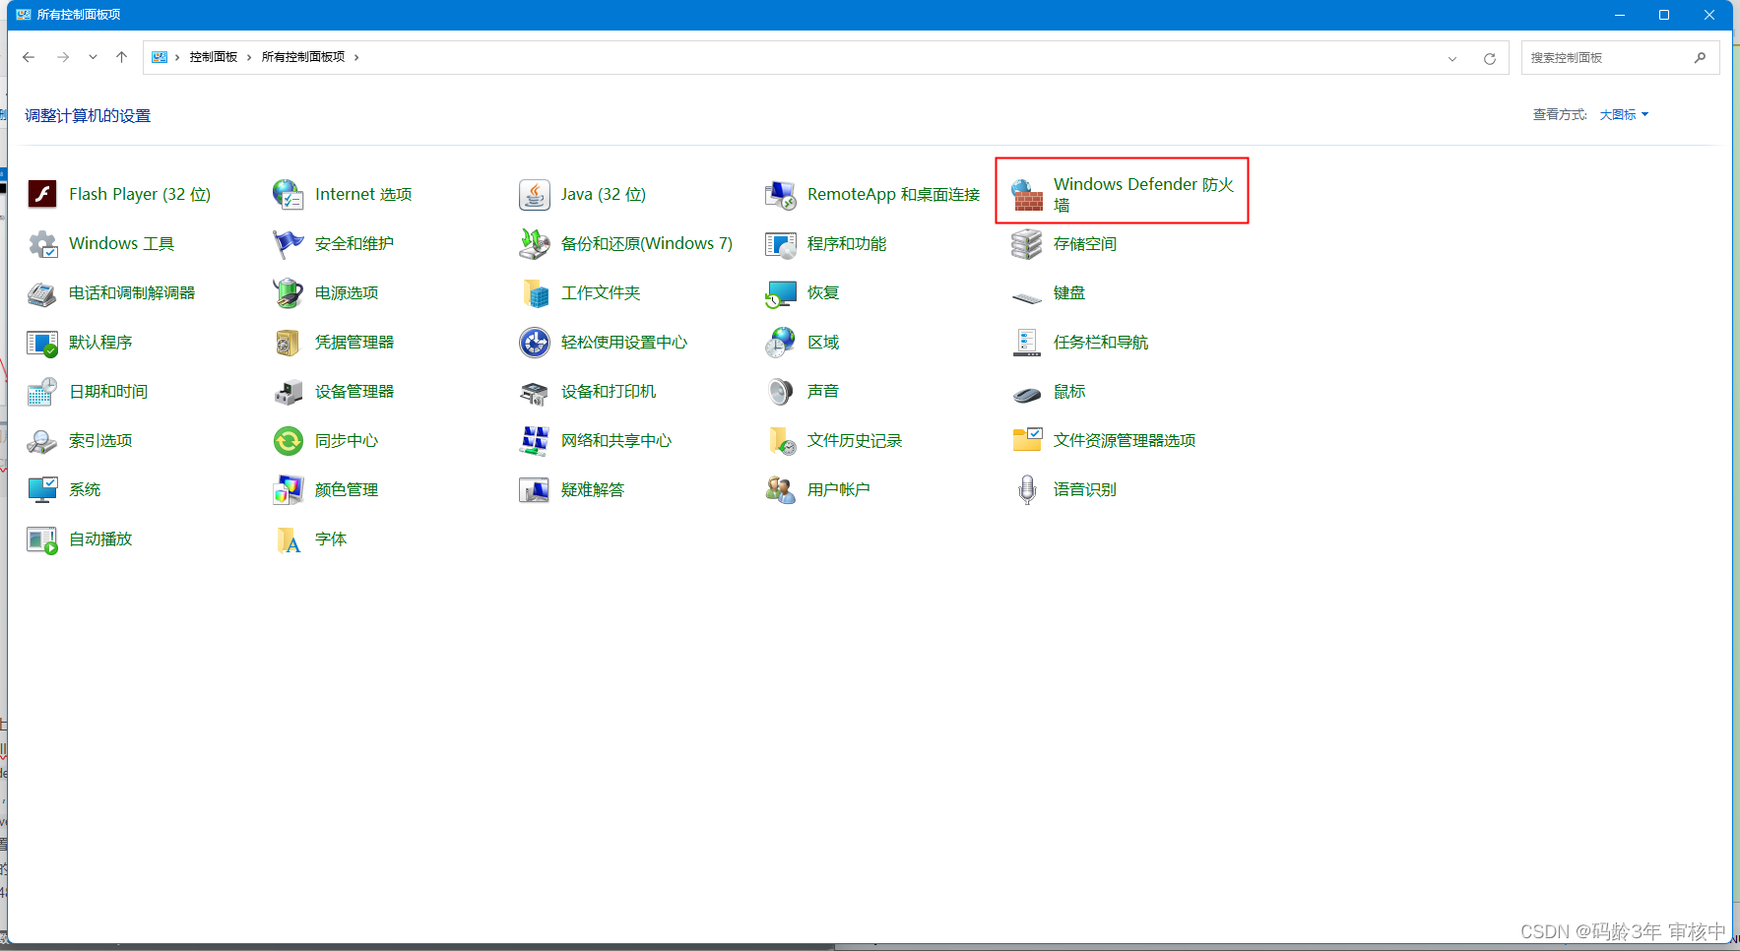Open the 网络和共享中心 icon
Screen dimensions: 1740x951
coord(535,441)
